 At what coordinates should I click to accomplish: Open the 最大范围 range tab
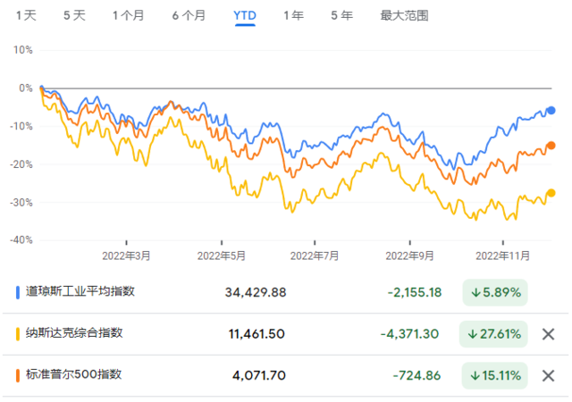coord(404,16)
